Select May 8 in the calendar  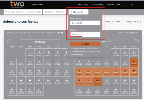tap(116, 63)
